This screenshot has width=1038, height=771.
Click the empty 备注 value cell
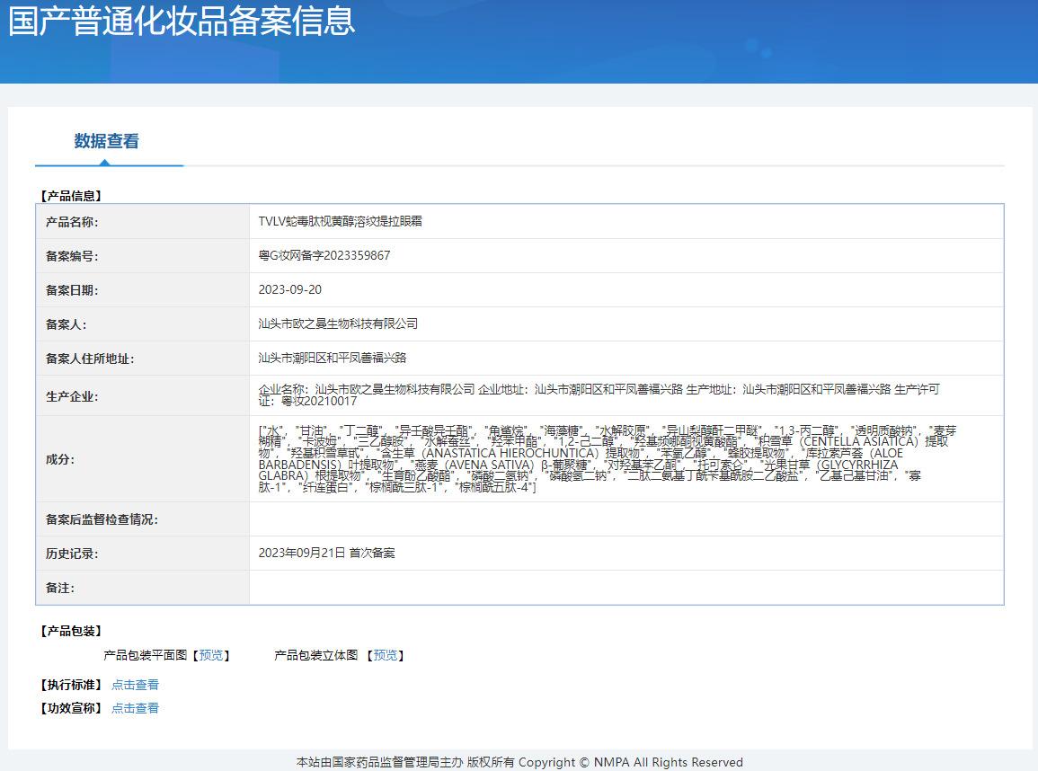pyautogui.click(x=625, y=588)
